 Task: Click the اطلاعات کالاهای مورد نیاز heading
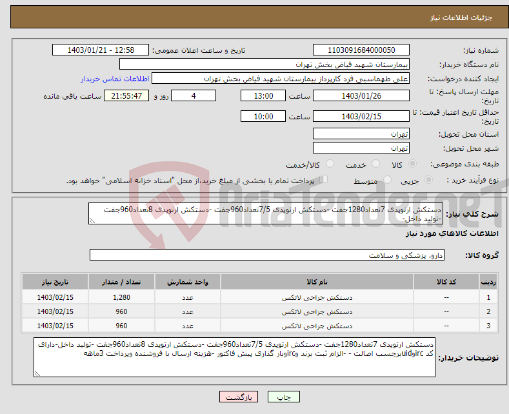tap(452, 233)
